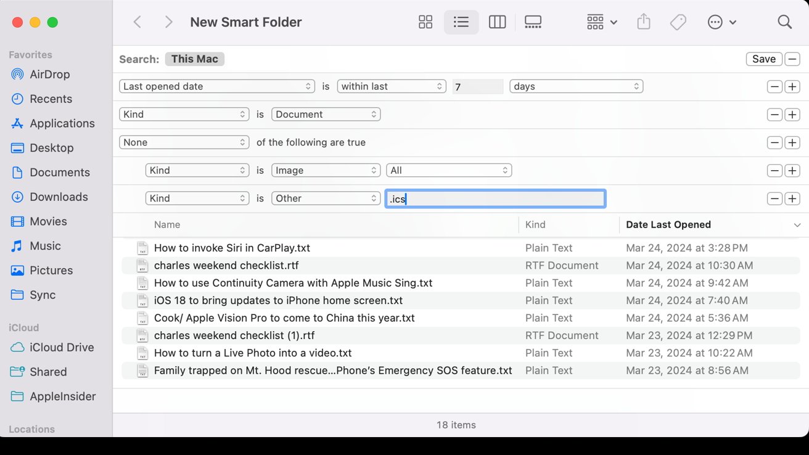Expand the None condition dropdown
Viewport: 809px width, 455px height.
click(184, 142)
